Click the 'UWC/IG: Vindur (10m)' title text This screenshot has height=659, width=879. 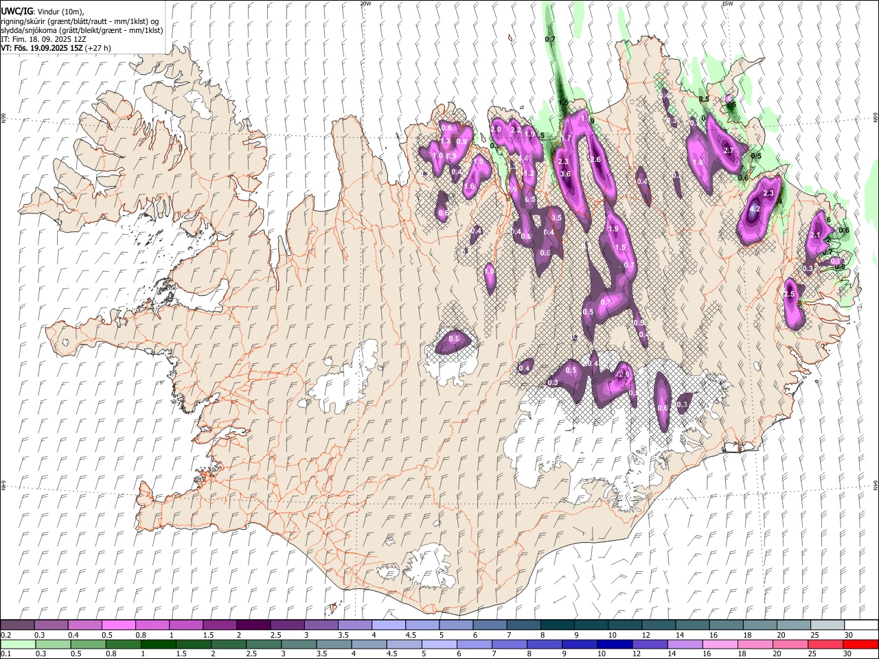pos(43,11)
